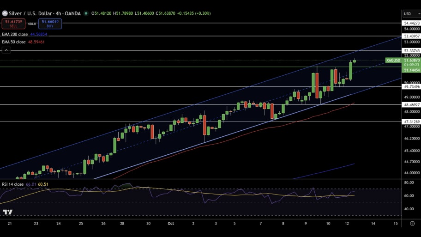The image size is (421, 237).
Task: Click the XAGUSD price label tag
Action: click(393, 60)
